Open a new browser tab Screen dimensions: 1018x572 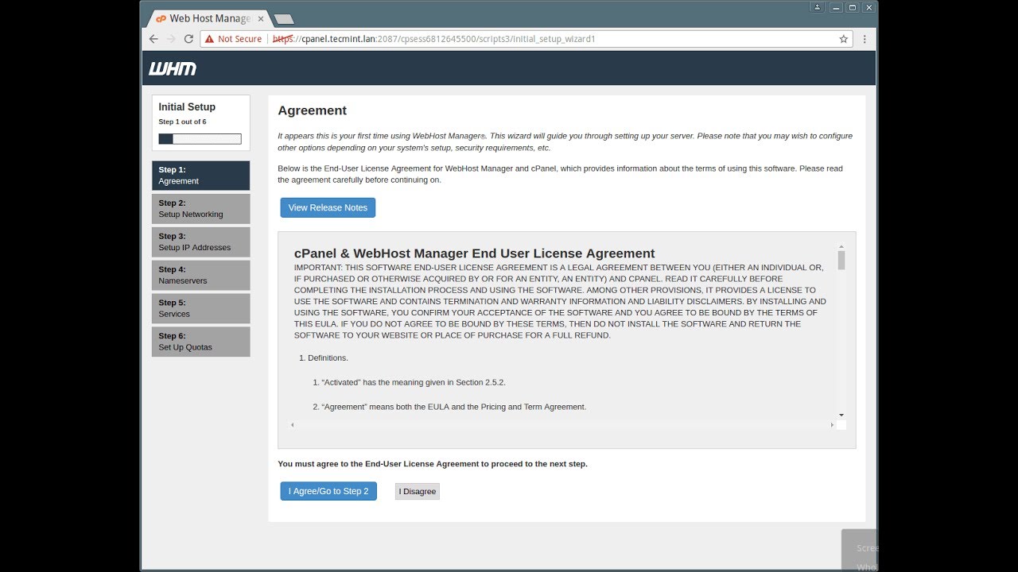click(283, 19)
